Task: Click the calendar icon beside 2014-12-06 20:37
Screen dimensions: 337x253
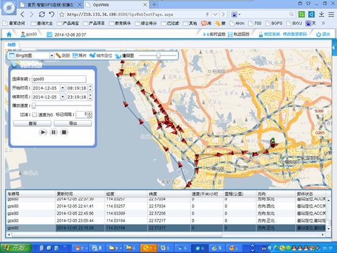Action: 49,34
